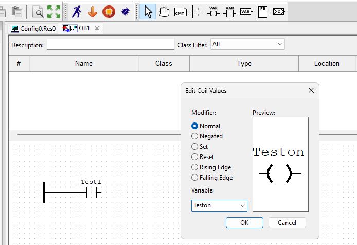The image size is (357, 245).
Task: Choose the Set modifier radio button
Action: [x=195, y=147]
